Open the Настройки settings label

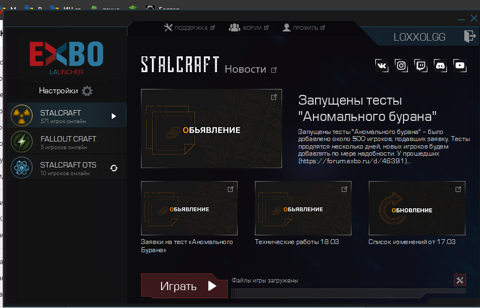tap(59, 91)
